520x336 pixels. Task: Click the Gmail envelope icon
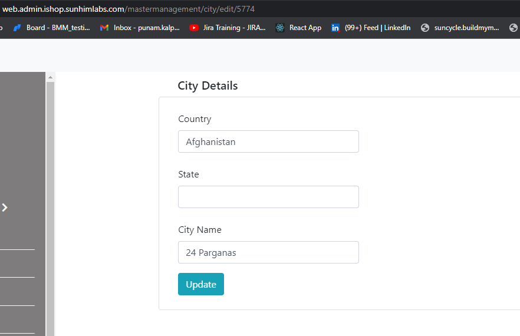click(104, 28)
